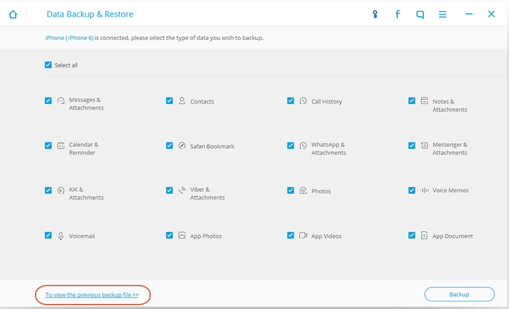The height and width of the screenshot is (309, 509).
Task: Click the 'Safari Bookmark' label
Action: [x=213, y=146]
